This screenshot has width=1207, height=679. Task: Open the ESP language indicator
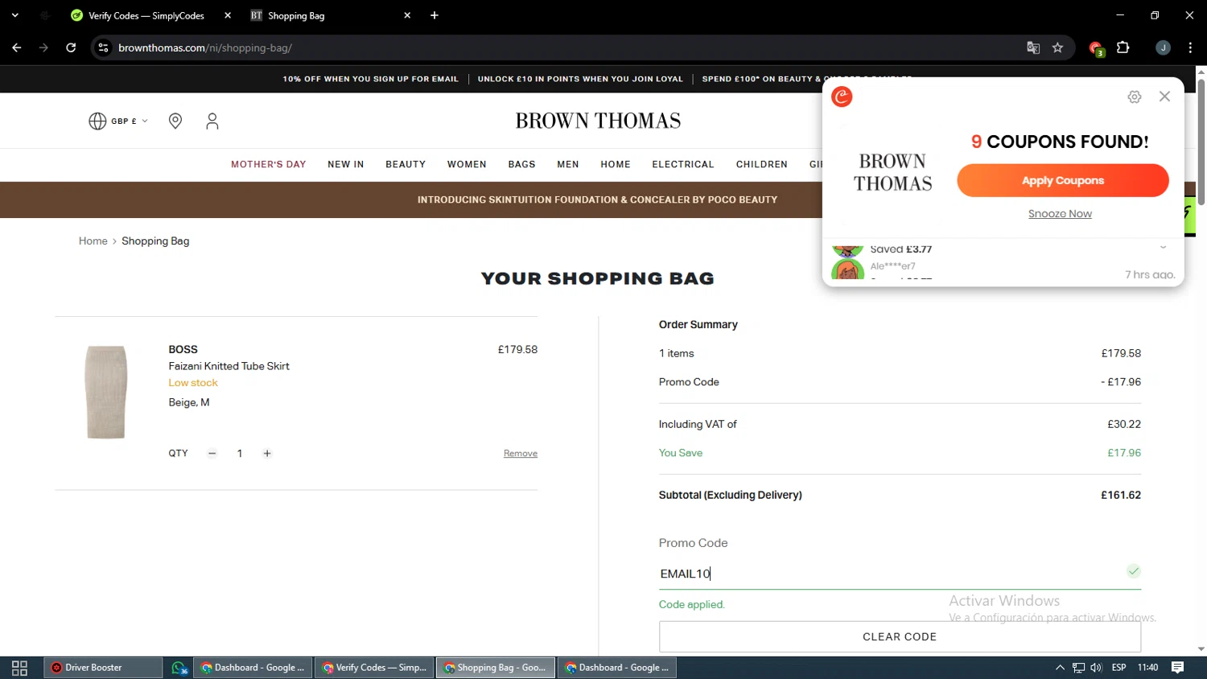tap(1118, 668)
